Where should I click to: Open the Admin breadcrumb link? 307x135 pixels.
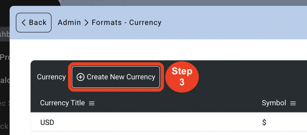pyautogui.click(x=69, y=23)
